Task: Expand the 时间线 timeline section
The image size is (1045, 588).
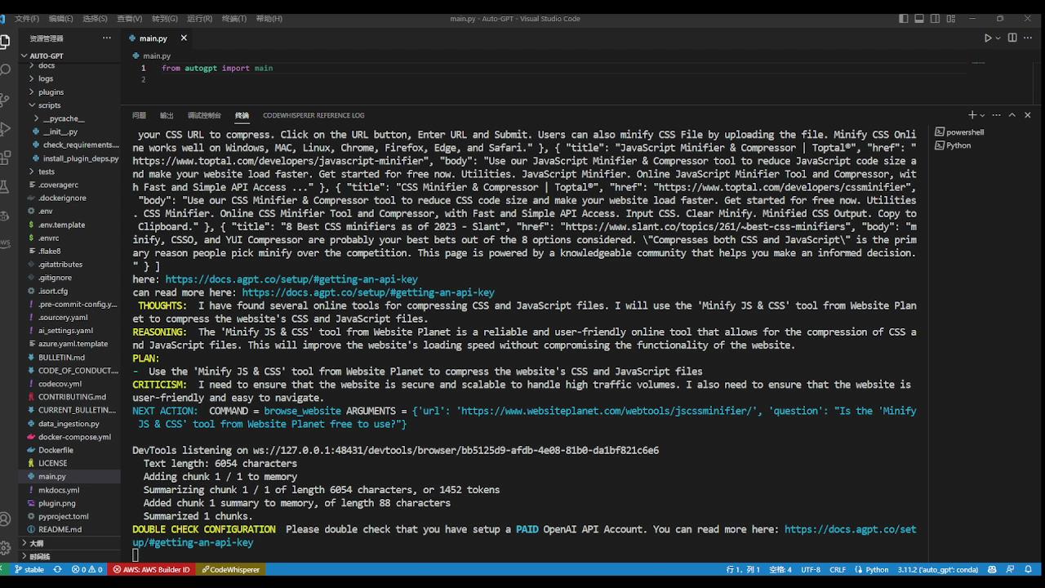Action: [x=69, y=556]
